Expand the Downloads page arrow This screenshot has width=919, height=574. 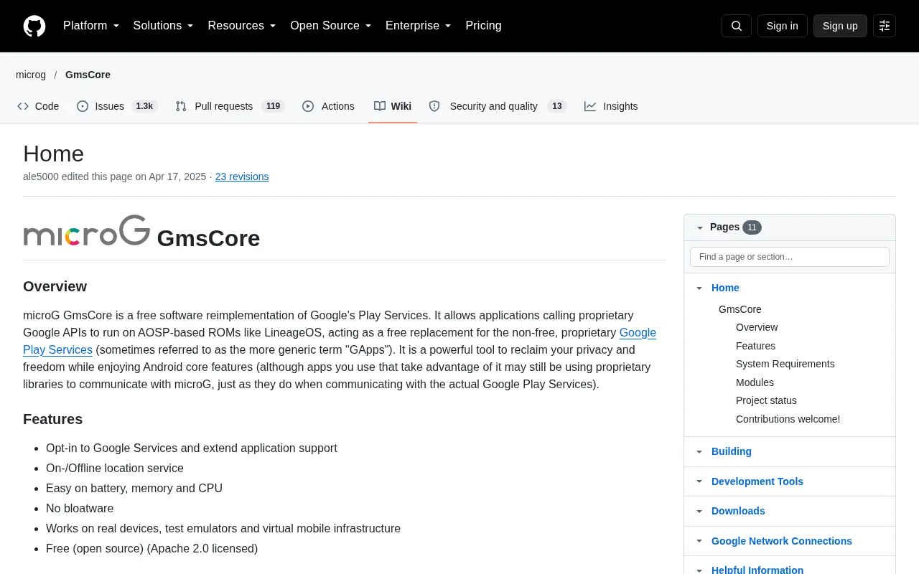pyautogui.click(x=699, y=512)
